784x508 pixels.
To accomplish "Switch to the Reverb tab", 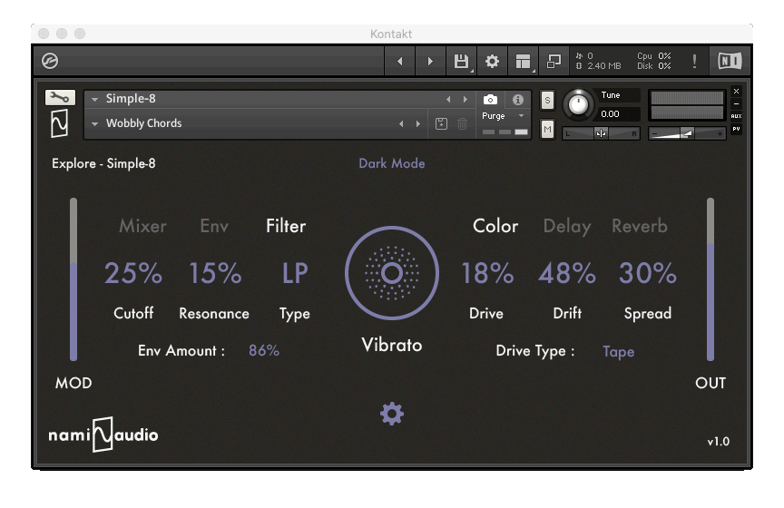I will coord(640,226).
